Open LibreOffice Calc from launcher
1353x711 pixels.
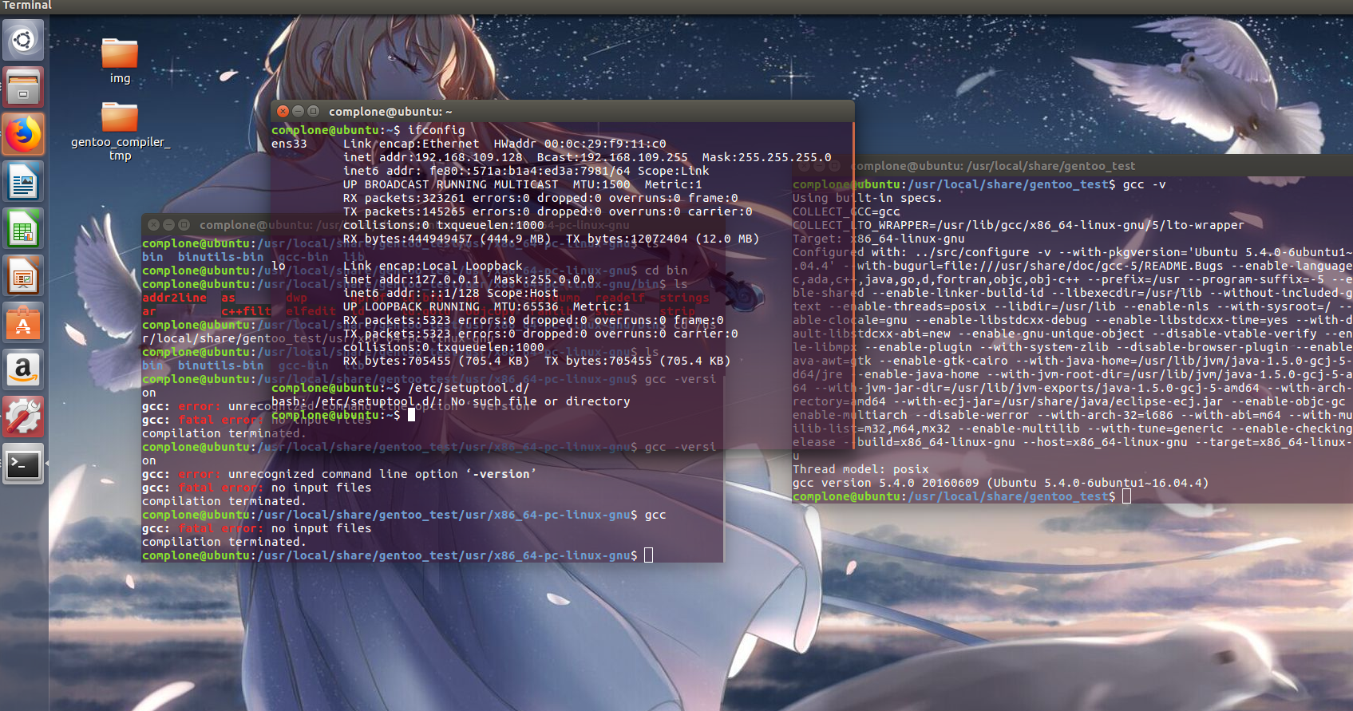tap(23, 229)
